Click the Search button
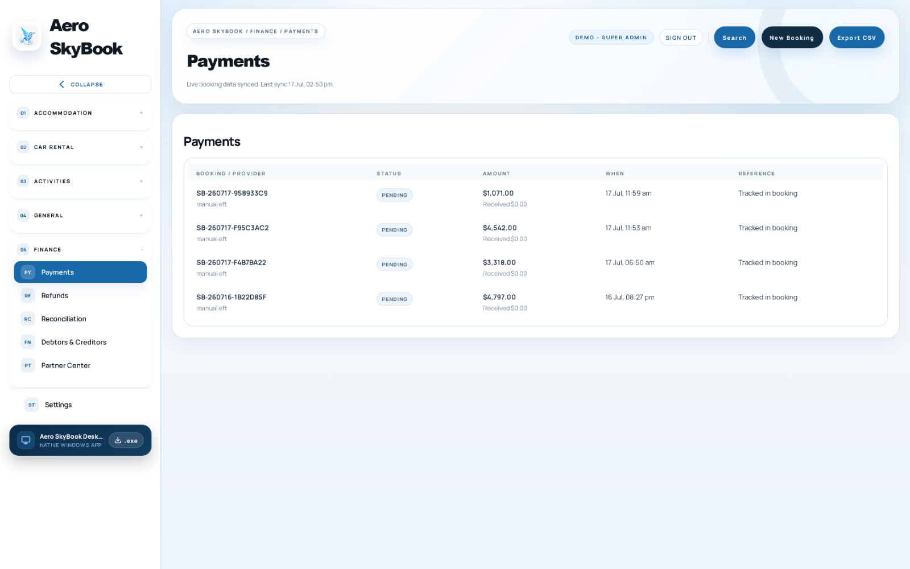910x569 pixels. (734, 38)
